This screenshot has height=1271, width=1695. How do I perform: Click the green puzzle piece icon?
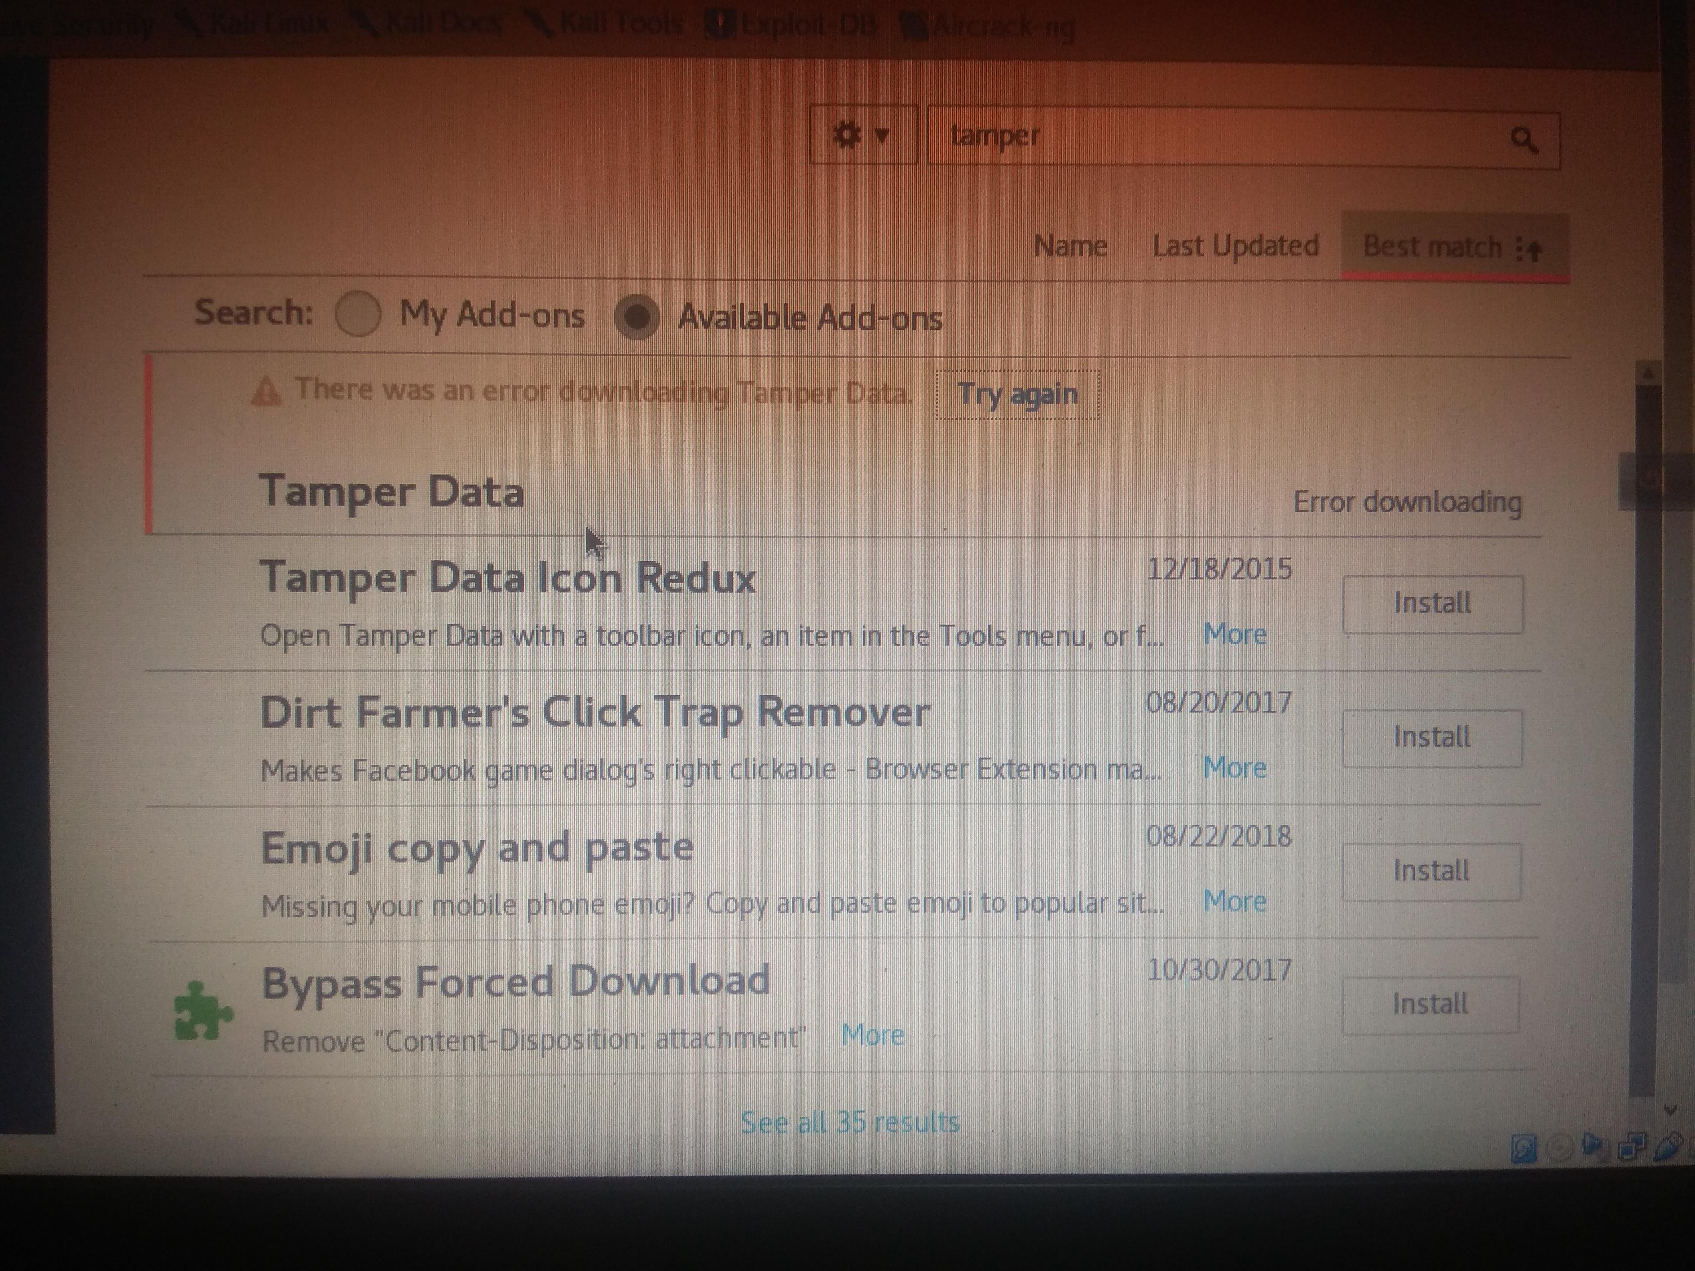click(x=202, y=1011)
